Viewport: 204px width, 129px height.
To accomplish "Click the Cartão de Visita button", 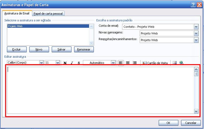I will coord(155,63).
